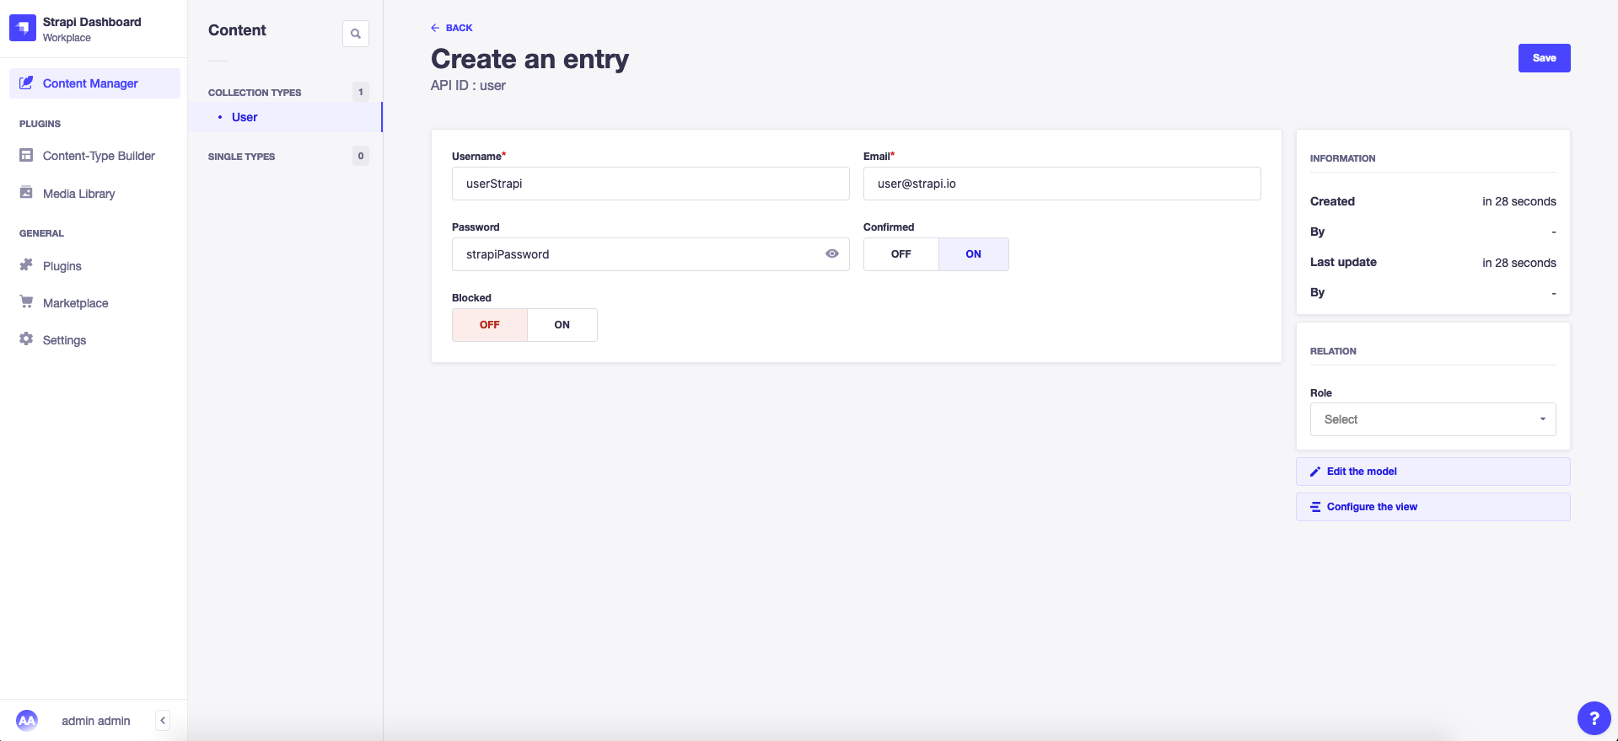Click the Content-Type Builder layout icon
This screenshot has height=741, width=1618.
click(x=26, y=155)
